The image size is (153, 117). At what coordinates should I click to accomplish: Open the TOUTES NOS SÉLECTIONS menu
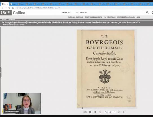click(76, 17)
